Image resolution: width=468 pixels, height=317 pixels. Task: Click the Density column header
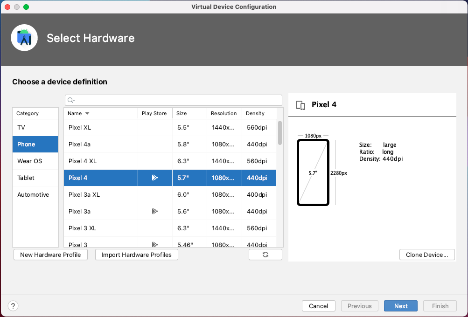pos(259,113)
